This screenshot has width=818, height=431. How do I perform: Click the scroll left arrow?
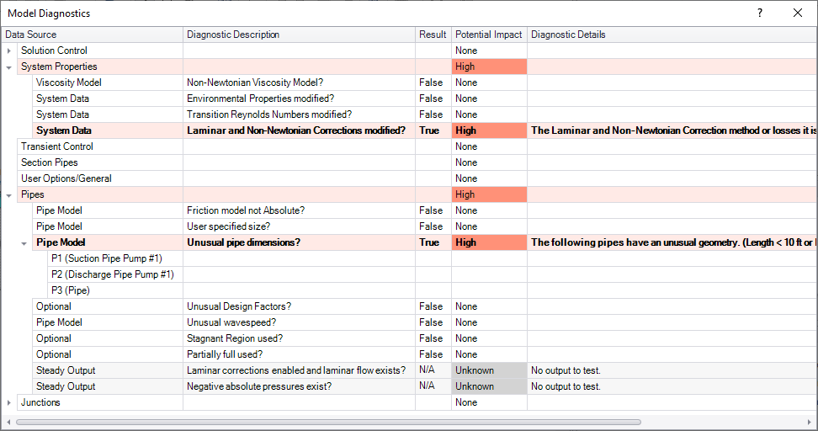click(x=8, y=422)
